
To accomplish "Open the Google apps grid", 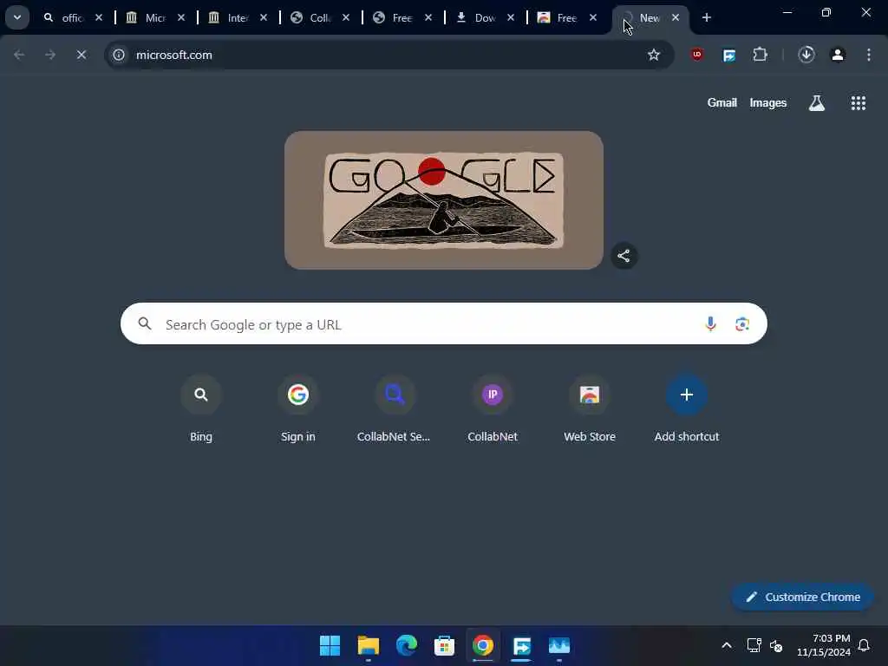I will (x=858, y=102).
